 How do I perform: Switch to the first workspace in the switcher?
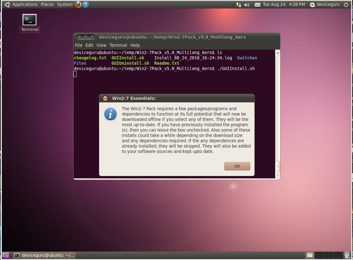pyautogui.click(x=310, y=255)
